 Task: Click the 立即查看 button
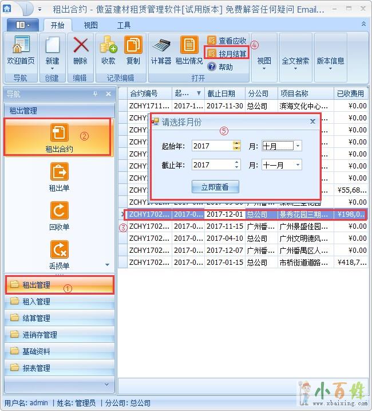[215, 187]
